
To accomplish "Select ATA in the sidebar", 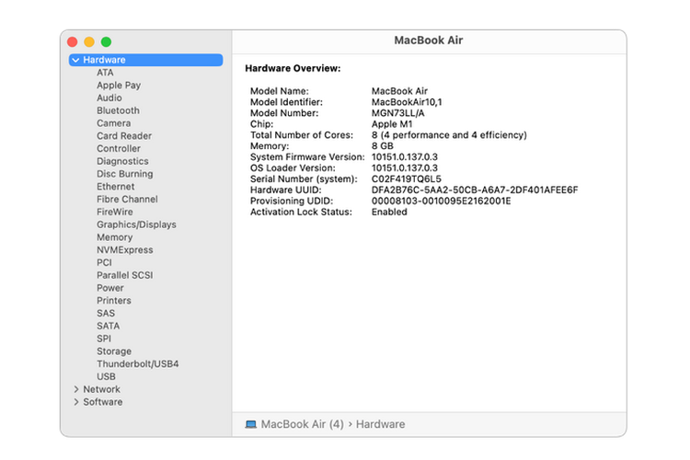I will (x=105, y=73).
